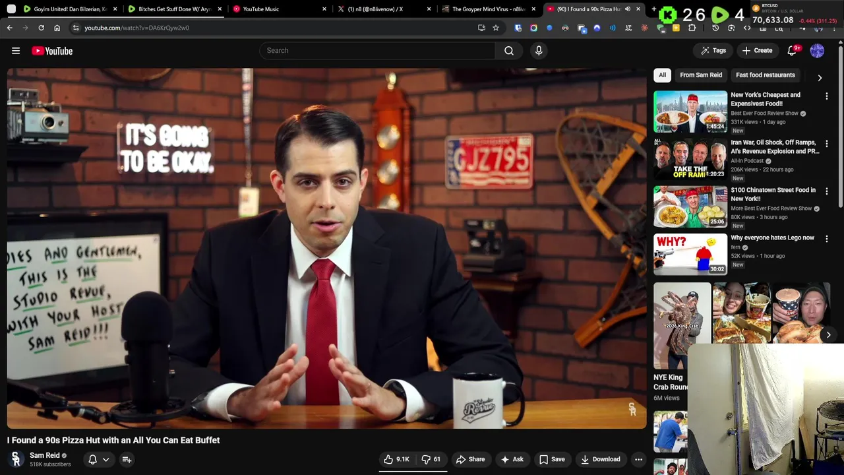Image resolution: width=844 pixels, height=475 pixels.
Task: Open the browser extensions puzzle icon
Action: [692, 28]
